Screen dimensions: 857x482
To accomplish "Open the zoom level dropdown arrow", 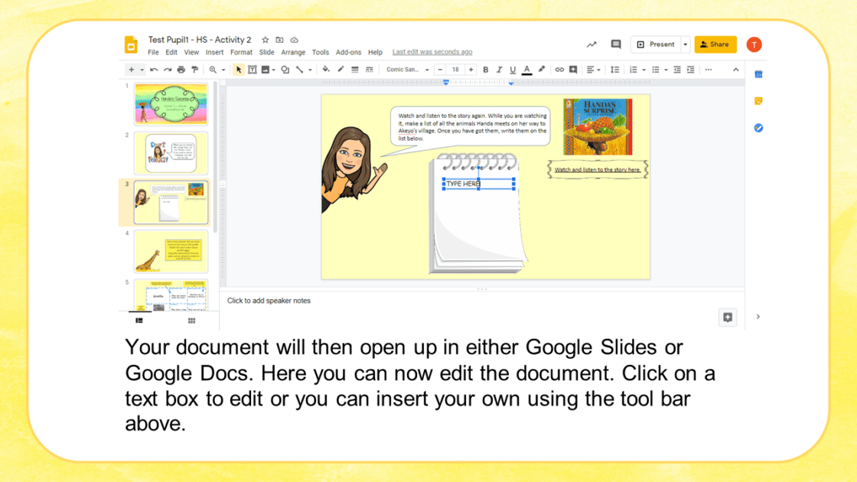I will pyautogui.click(x=223, y=70).
